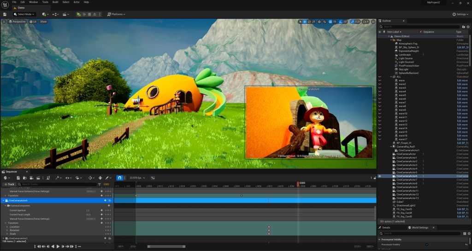Open the Edit menu
The image size is (472, 251).
(x=23, y=2)
